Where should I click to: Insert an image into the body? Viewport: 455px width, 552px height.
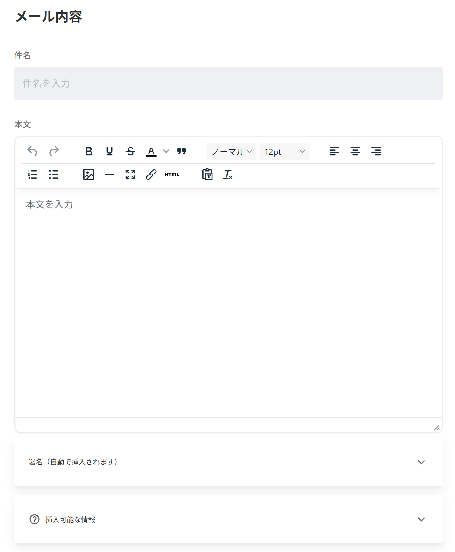coord(89,174)
